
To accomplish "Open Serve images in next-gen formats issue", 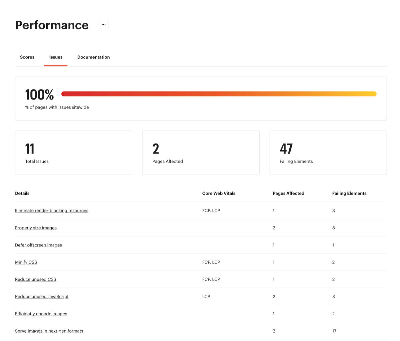I will click(x=49, y=331).
